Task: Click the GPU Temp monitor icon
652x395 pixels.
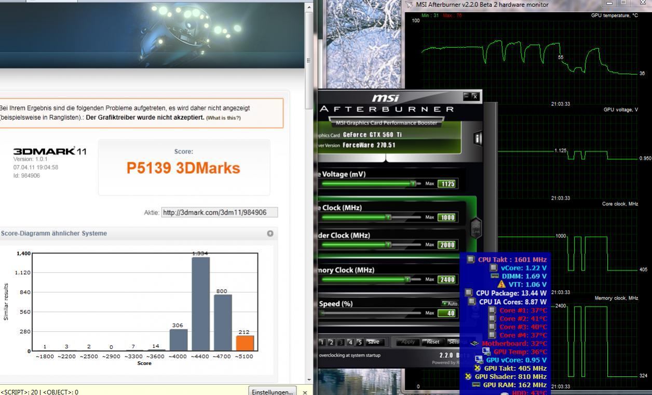Action: pos(486,351)
